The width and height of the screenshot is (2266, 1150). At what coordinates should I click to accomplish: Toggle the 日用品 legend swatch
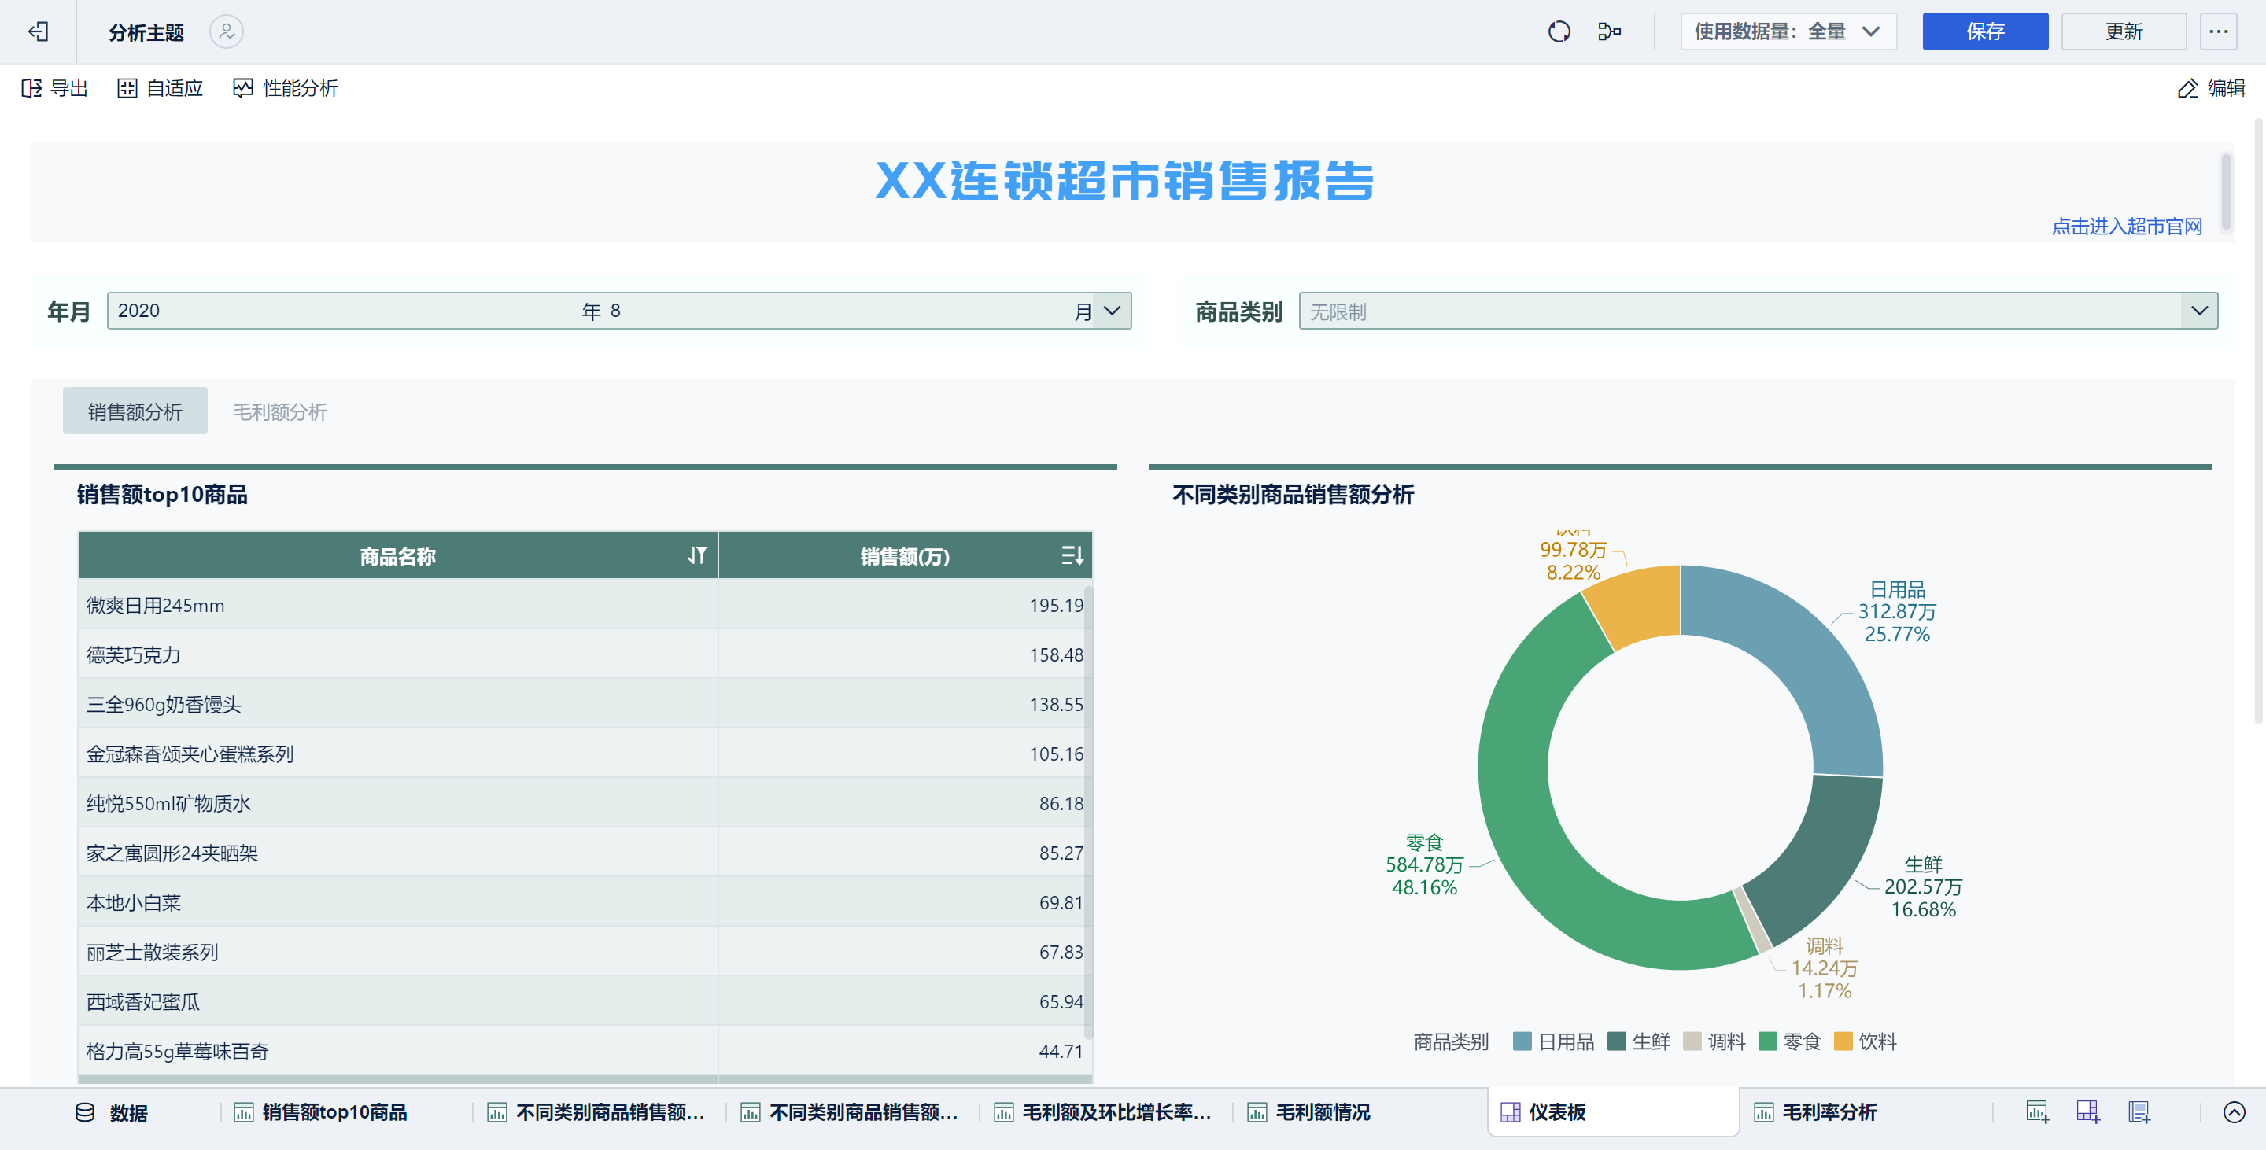(1522, 1041)
